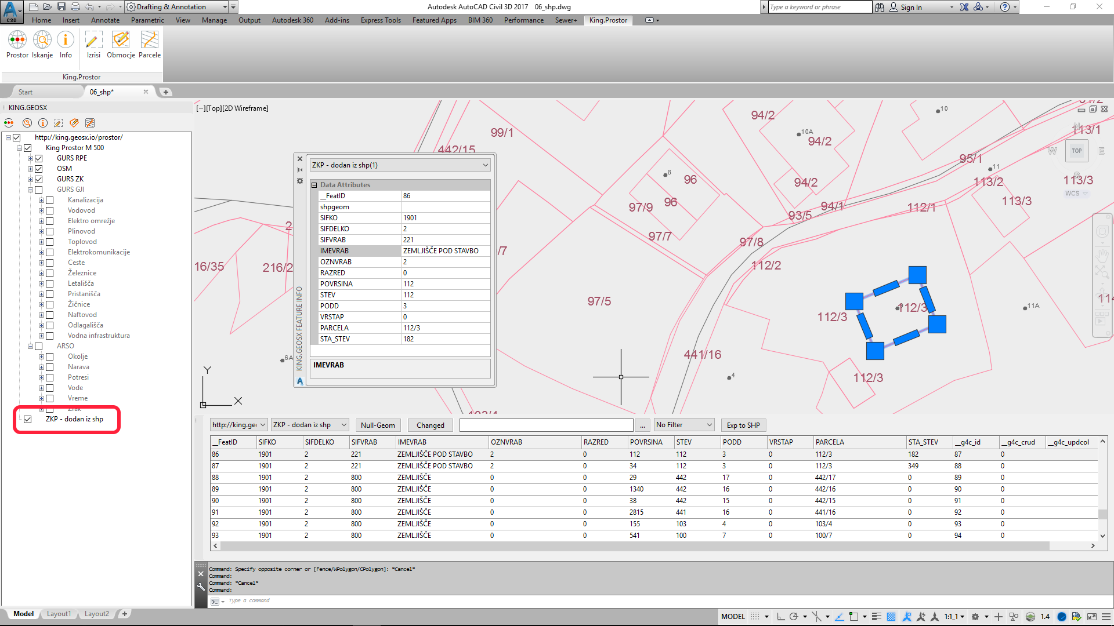Expand the GURS RPE tree node
1114x626 pixels.
point(30,158)
